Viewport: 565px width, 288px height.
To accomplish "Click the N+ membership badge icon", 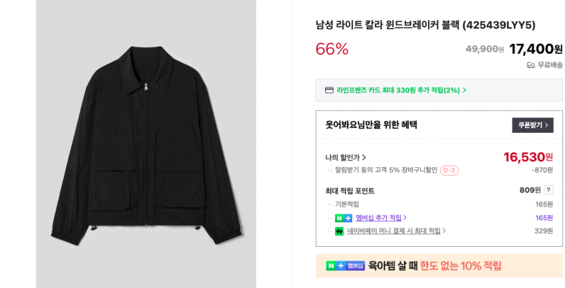I will (x=343, y=218).
